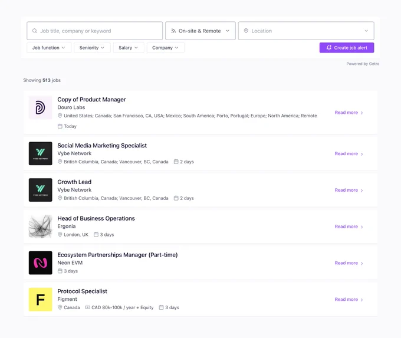Click the Figment company name
Image resolution: width=401 pixels, height=338 pixels.
pos(67,299)
